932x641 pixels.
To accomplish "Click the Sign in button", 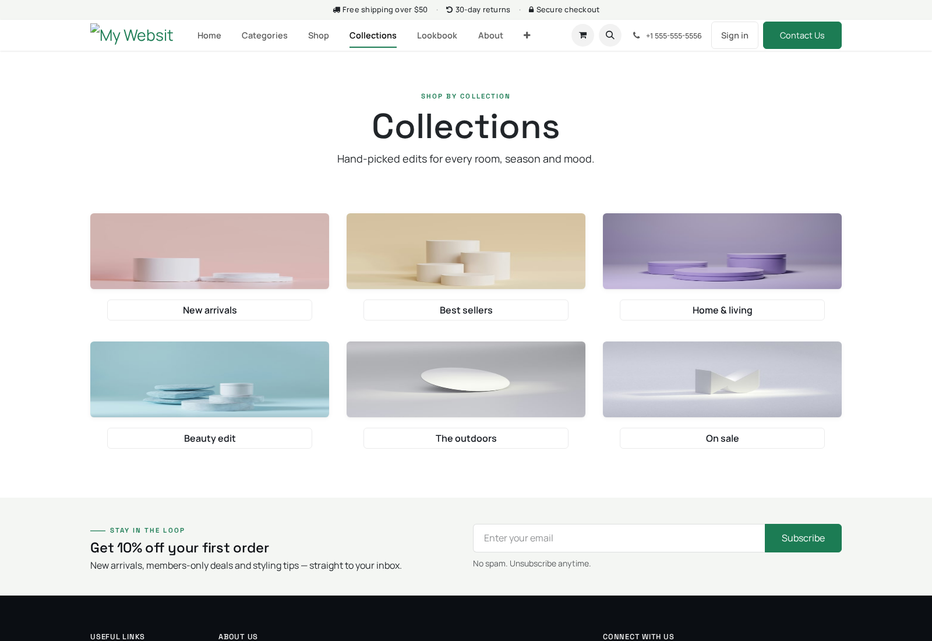I will 735,36.
